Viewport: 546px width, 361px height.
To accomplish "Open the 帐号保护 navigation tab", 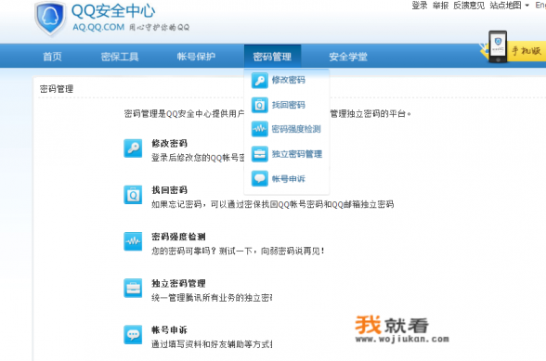I will [196, 57].
